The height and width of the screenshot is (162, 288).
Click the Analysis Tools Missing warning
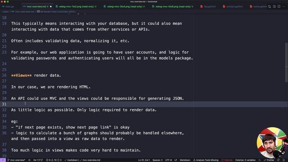click(x=206, y=160)
